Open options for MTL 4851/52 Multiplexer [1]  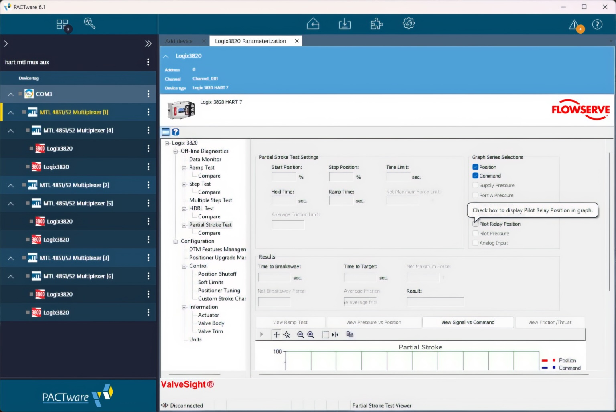pyautogui.click(x=148, y=112)
